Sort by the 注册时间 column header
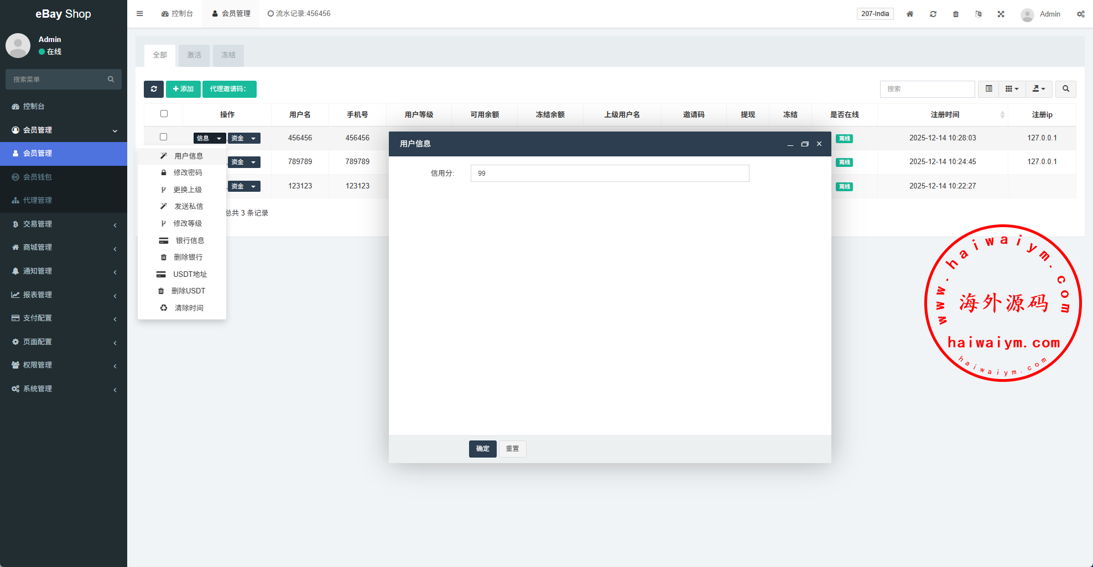 coord(945,114)
